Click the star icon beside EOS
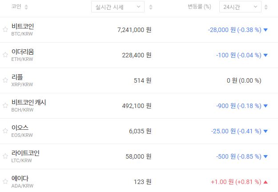 pos(5,131)
